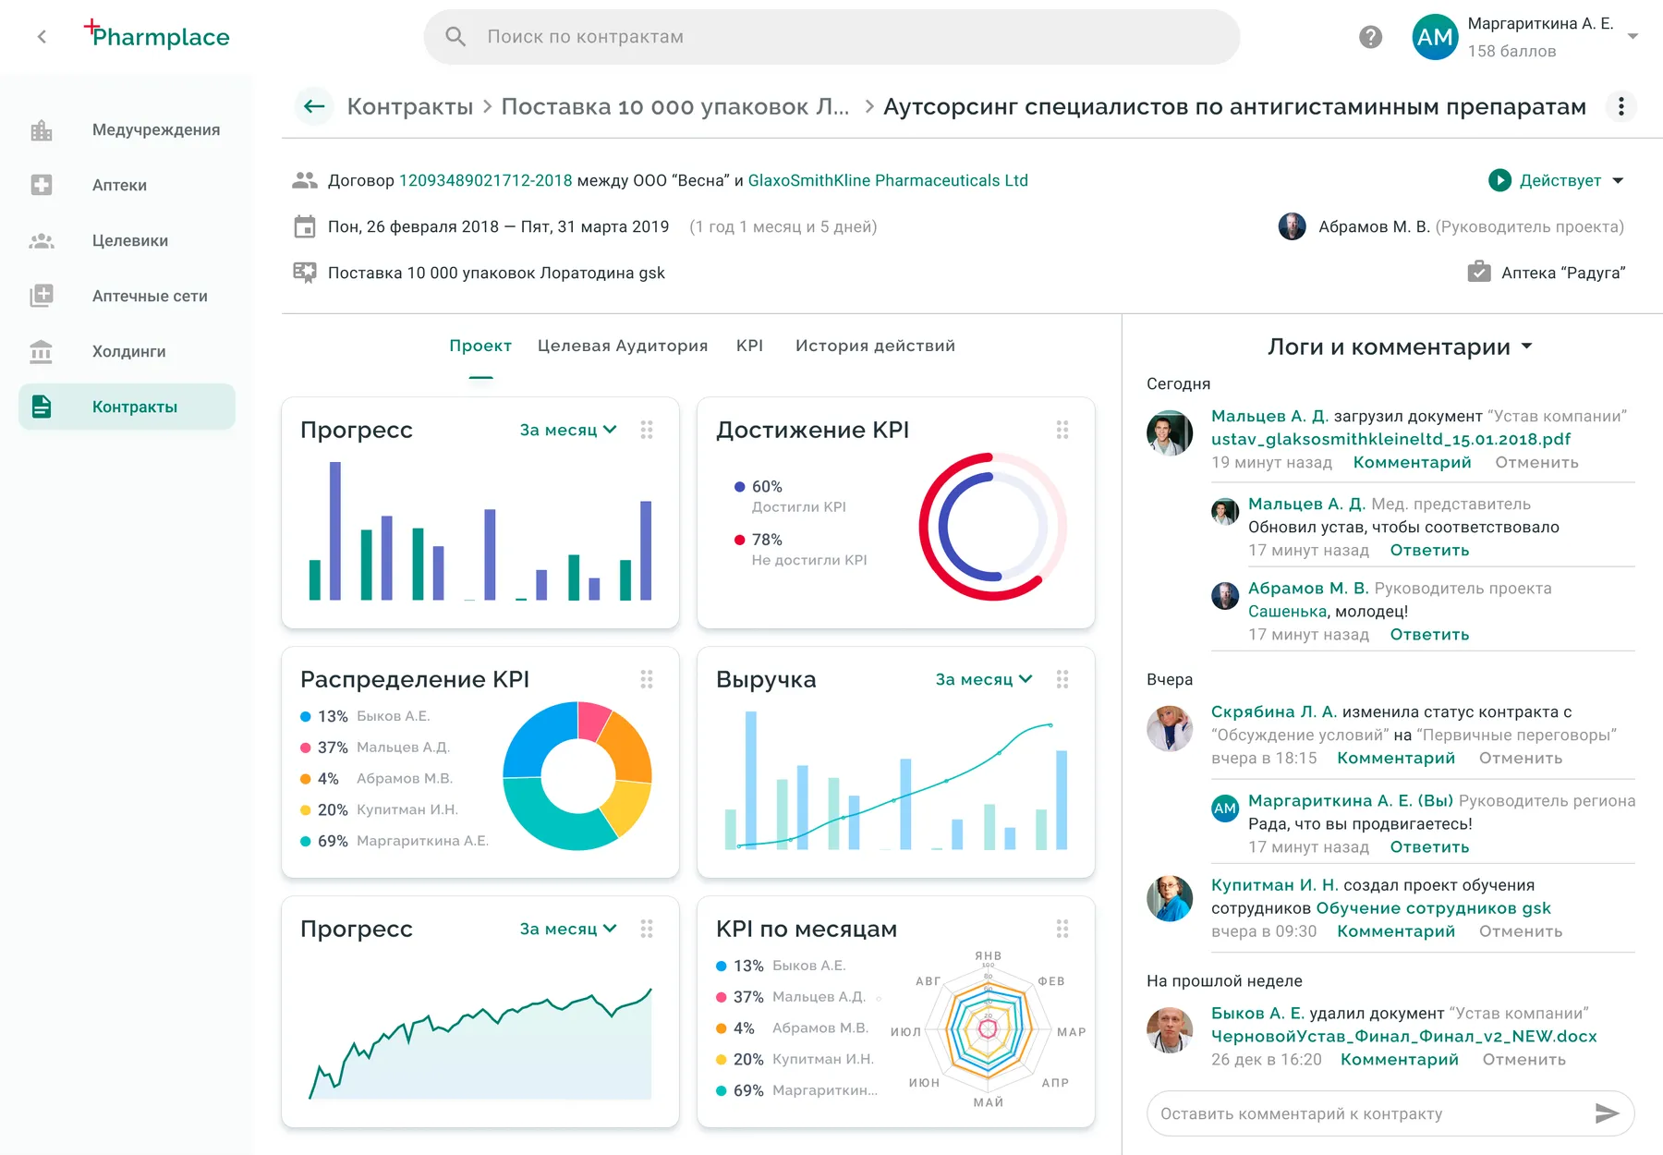Open Холдинги in the sidebar

(x=127, y=351)
